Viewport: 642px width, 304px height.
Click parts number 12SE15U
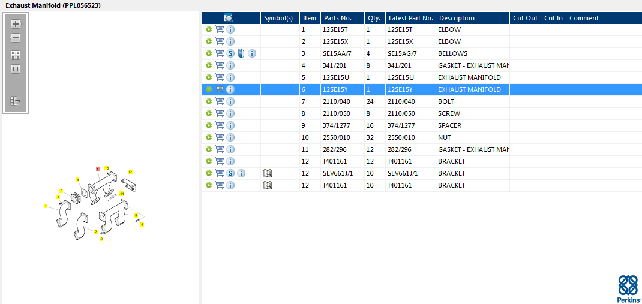336,77
